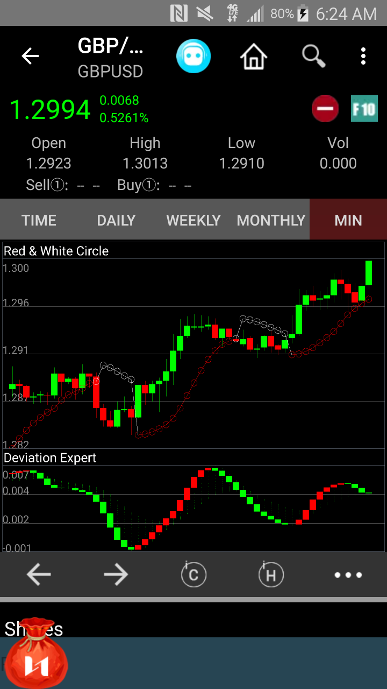This screenshot has width=387, height=689.
Task: Move chart right with bottom forward arrow
Action: click(116, 575)
